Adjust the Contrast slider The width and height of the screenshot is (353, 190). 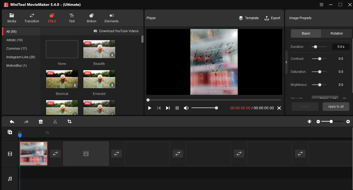(x=319, y=59)
